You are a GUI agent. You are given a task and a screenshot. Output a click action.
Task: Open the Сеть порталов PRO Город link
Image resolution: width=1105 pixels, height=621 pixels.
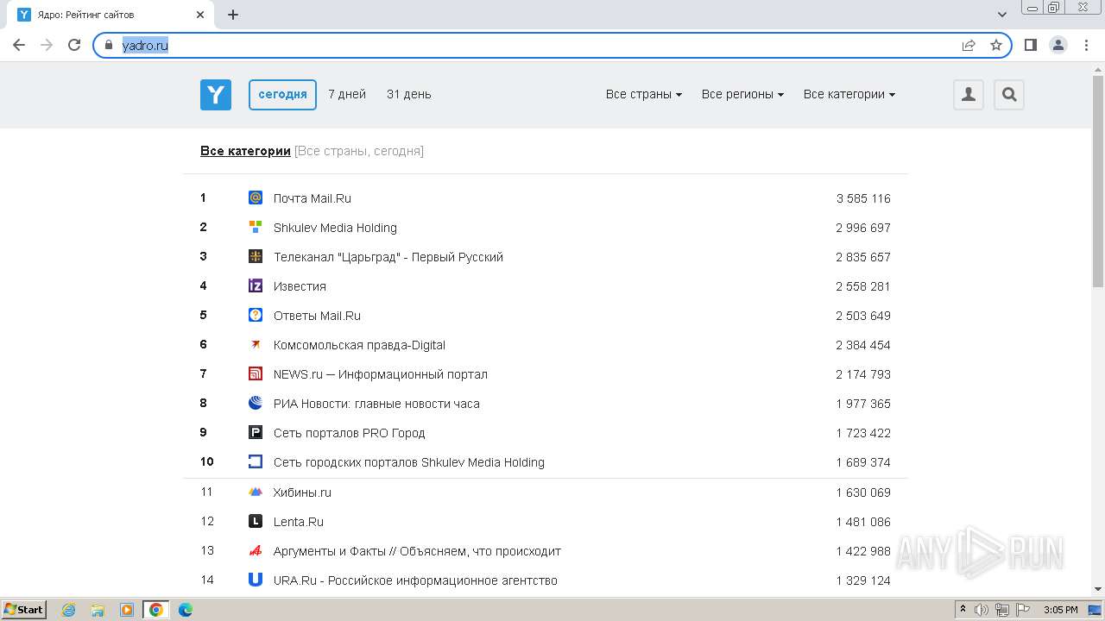tap(350, 433)
